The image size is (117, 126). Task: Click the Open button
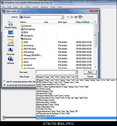pyautogui.click(x=90, y=72)
